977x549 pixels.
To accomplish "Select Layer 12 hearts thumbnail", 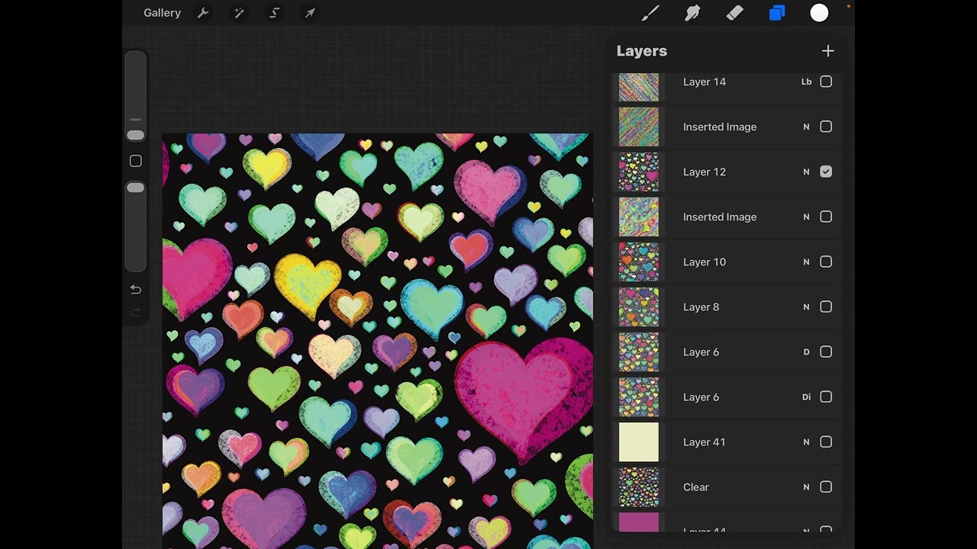I will click(638, 172).
